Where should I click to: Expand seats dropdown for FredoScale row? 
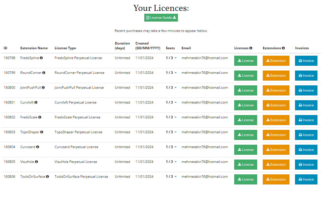click(176, 117)
